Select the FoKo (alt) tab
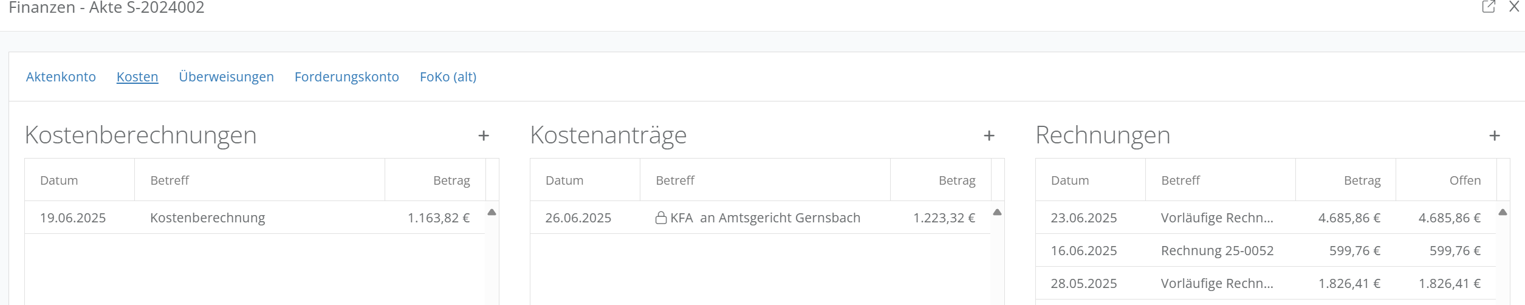 448,77
